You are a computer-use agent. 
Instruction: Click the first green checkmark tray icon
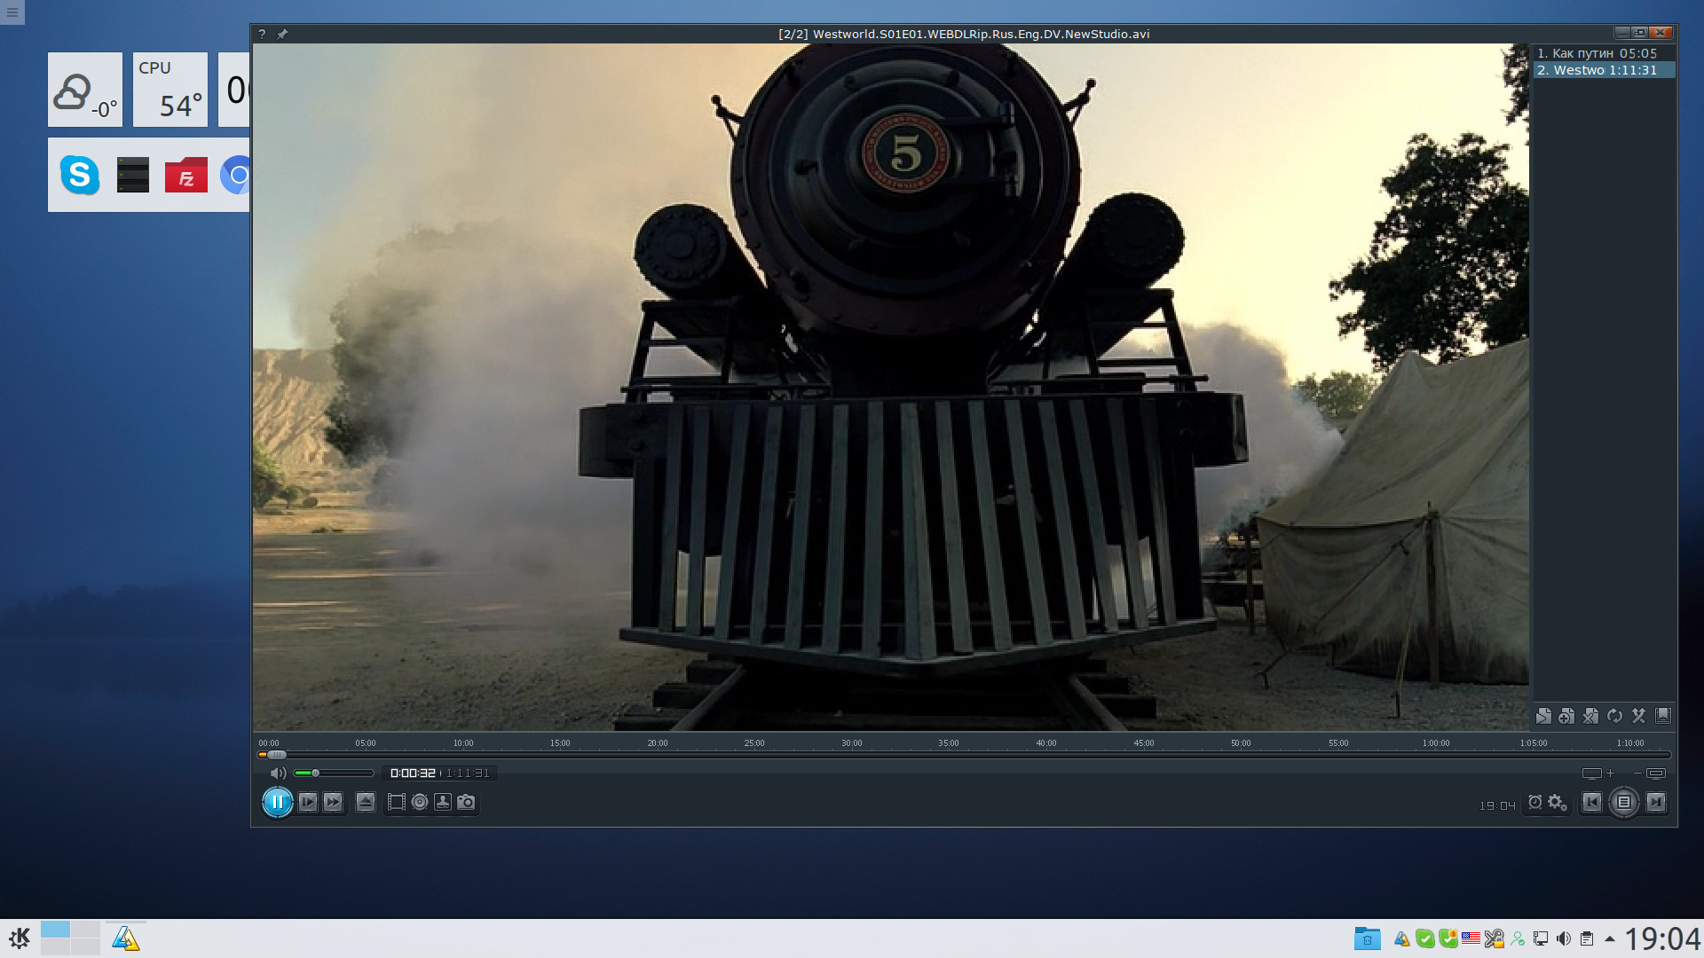[1425, 938]
